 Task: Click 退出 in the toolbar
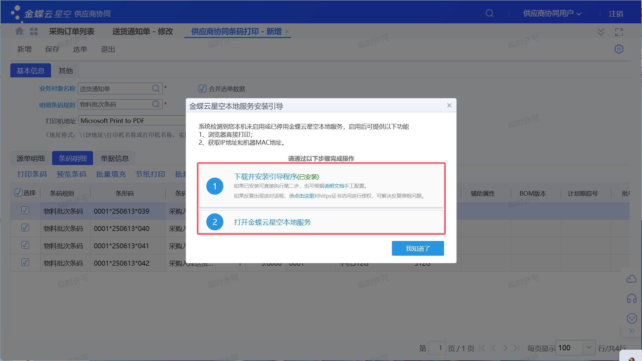coord(108,49)
